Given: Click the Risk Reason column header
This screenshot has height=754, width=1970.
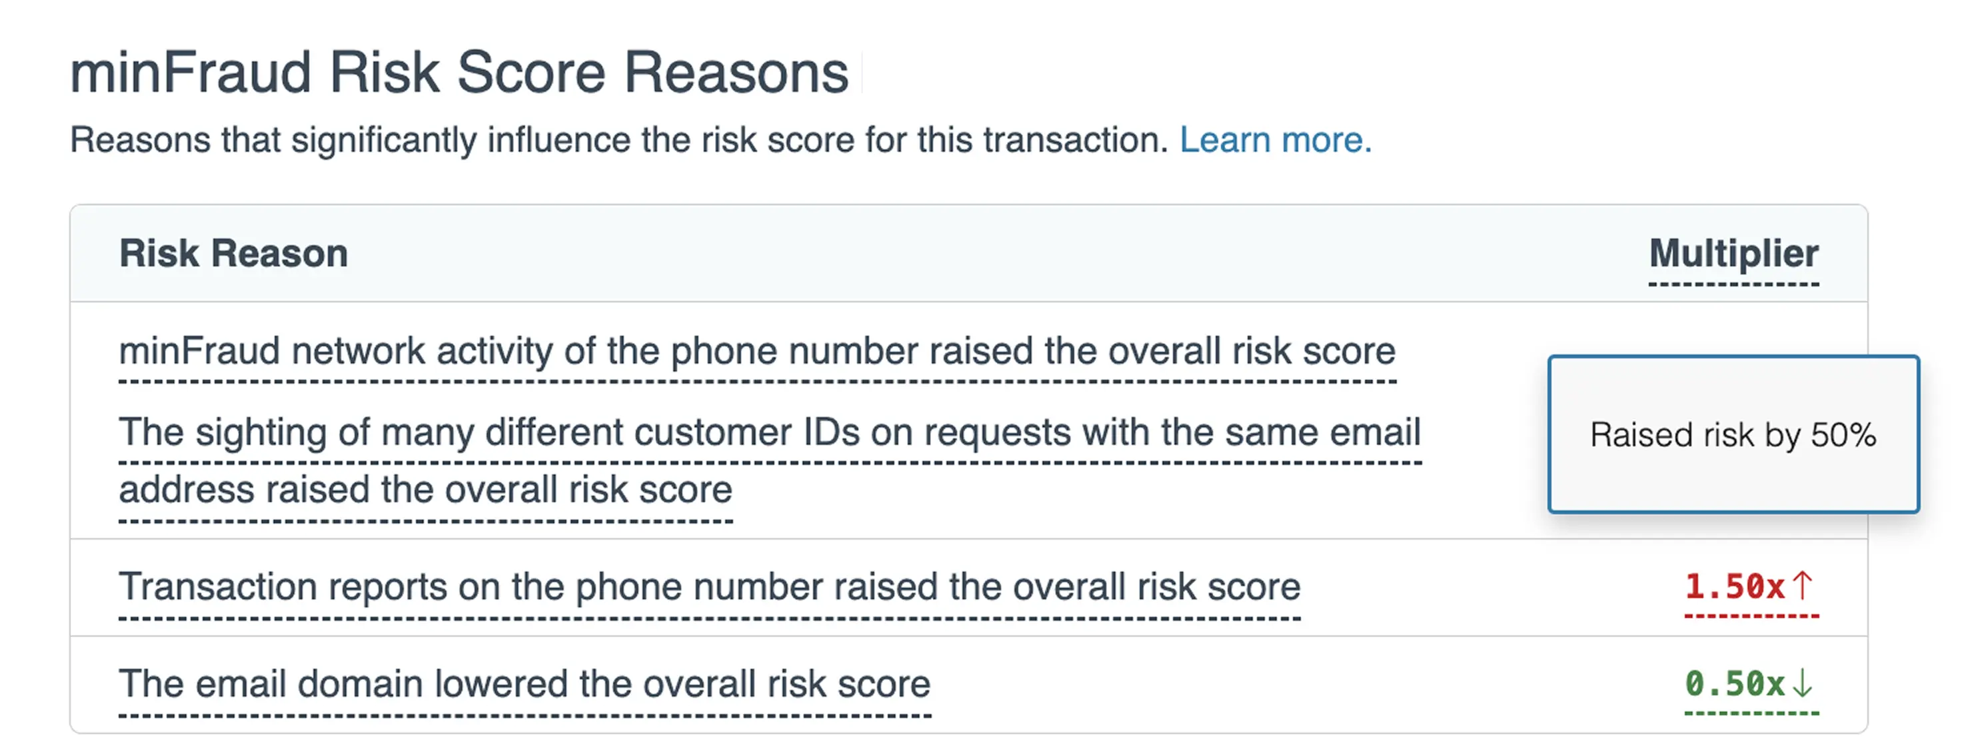Looking at the screenshot, I should (x=233, y=253).
